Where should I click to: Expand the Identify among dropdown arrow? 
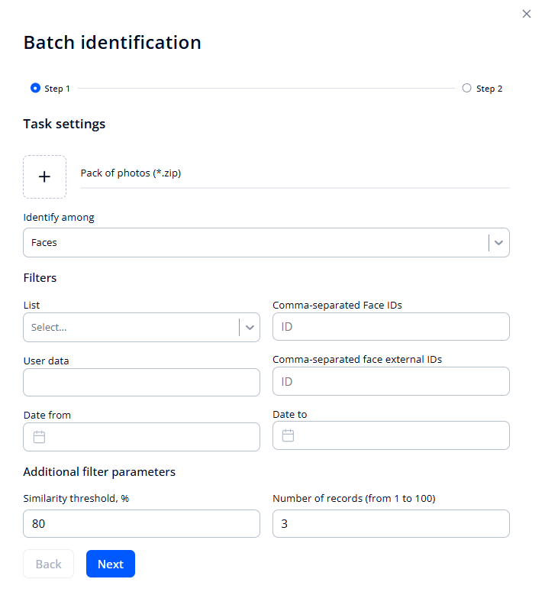coord(498,242)
